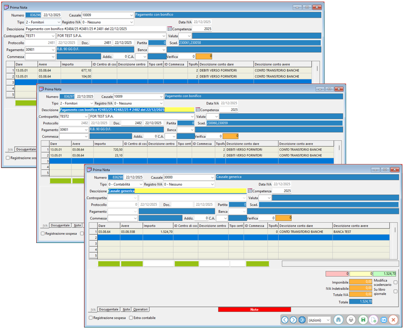
Task: Go to previous record with left arrow
Action: coord(285,320)
